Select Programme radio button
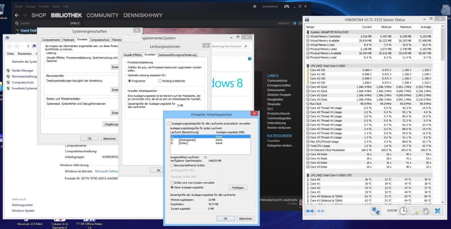Viewport: 451px width, 229px height. pyautogui.click(x=129, y=81)
